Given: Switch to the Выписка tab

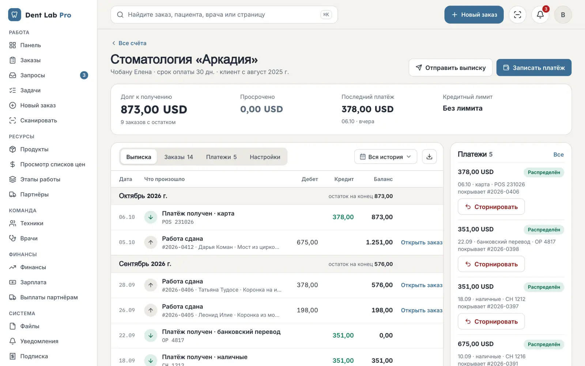Looking at the screenshot, I should pos(139,157).
